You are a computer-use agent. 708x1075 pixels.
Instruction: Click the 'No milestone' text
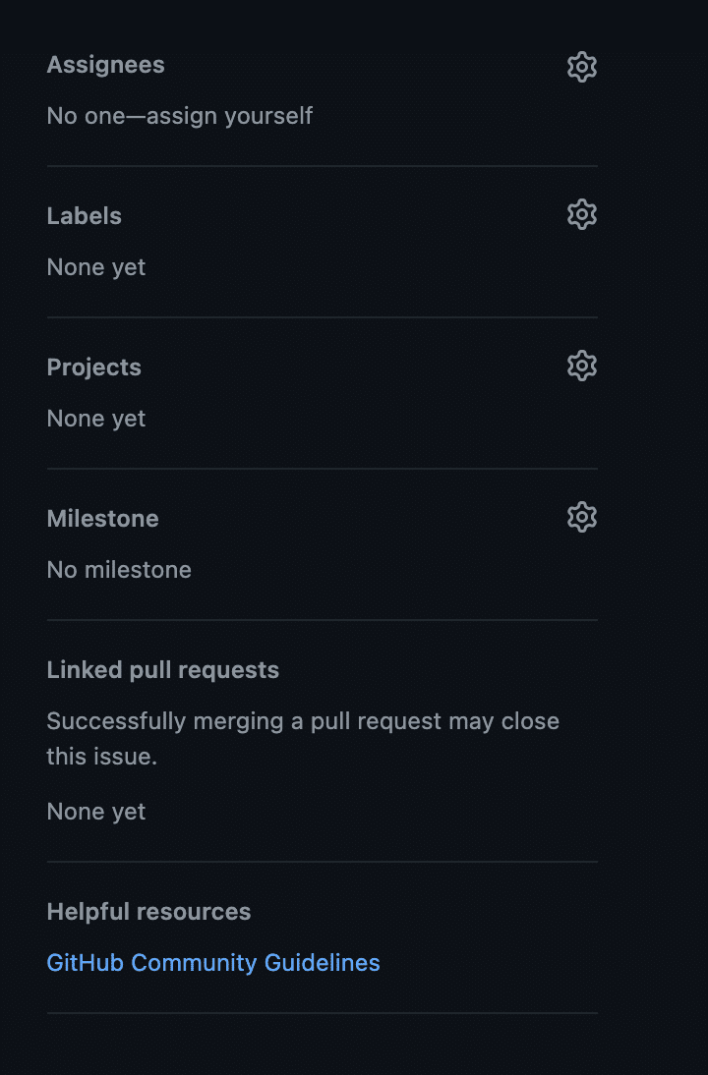[x=119, y=570]
